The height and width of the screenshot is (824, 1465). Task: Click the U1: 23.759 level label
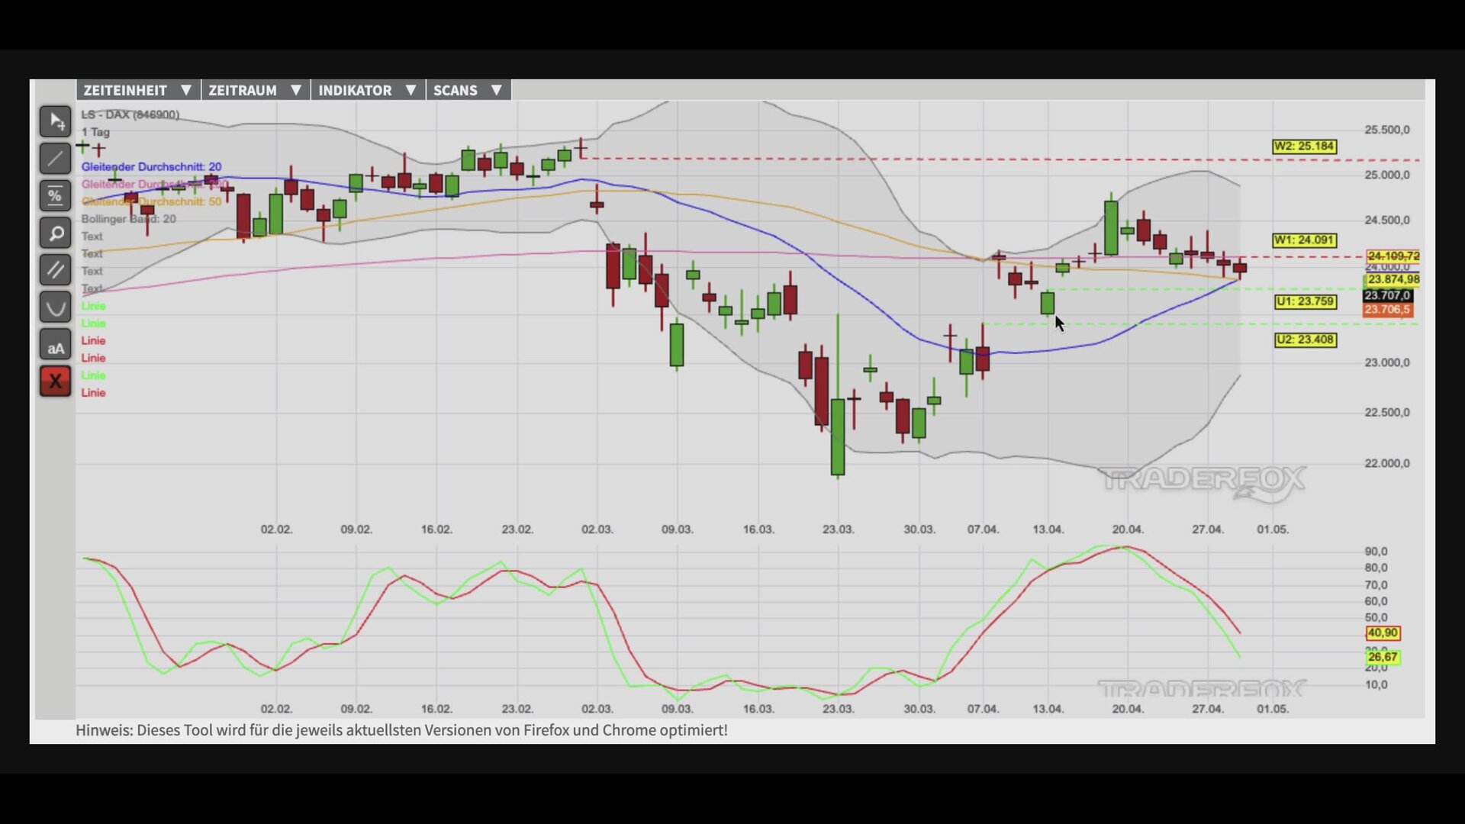[x=1305, y=301]
